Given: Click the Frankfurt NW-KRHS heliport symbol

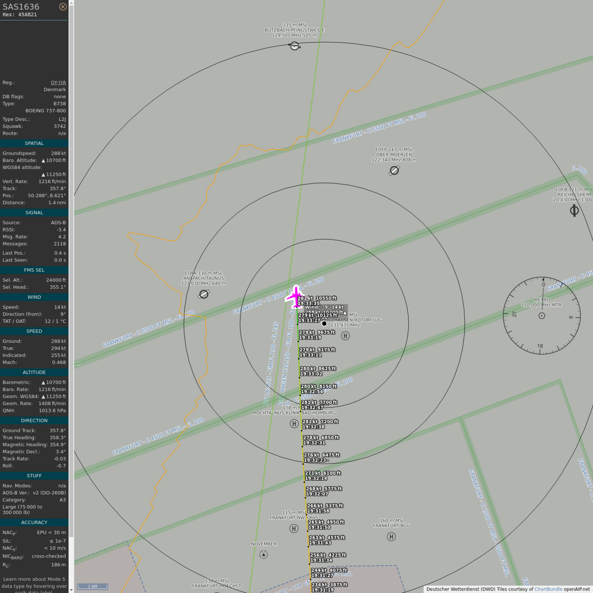Looking at the screenshot, I should (x=294, y=528).
